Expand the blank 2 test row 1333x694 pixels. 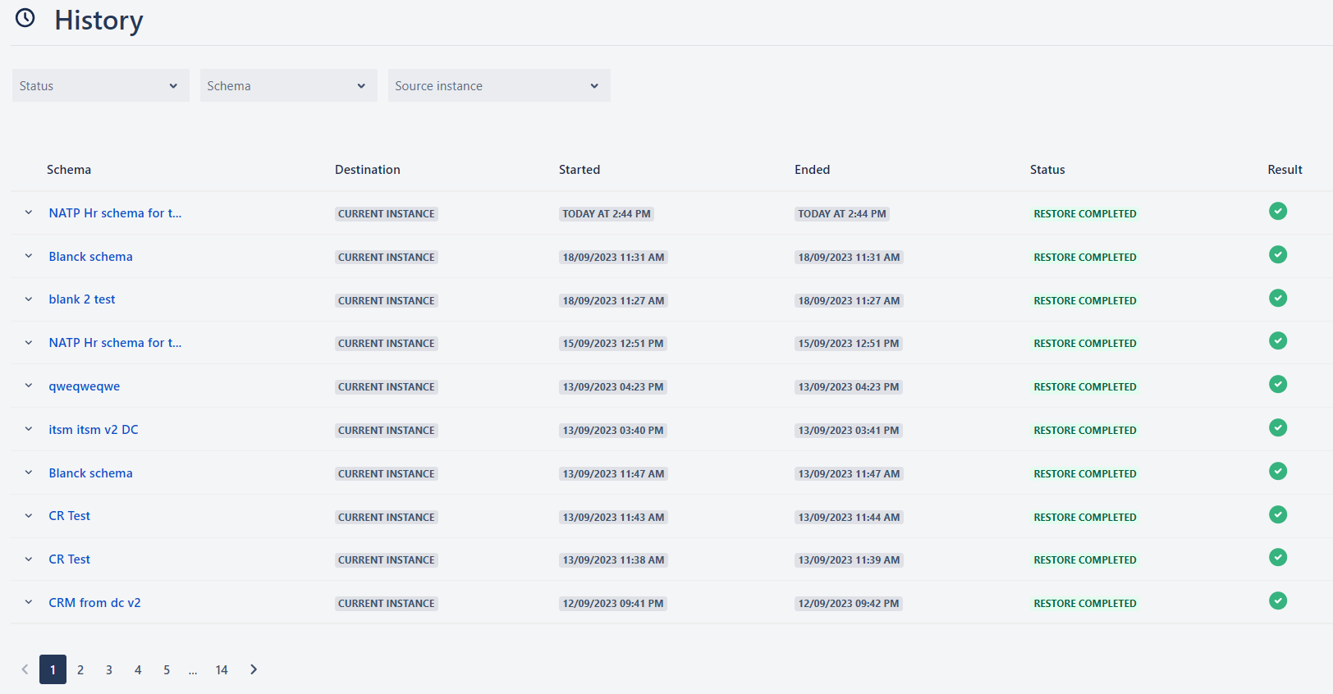29,299
